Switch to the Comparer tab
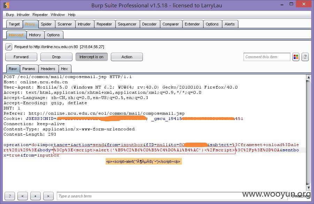Image resolution: width=314 pixels, height=204 pixels. click(171, 24)
